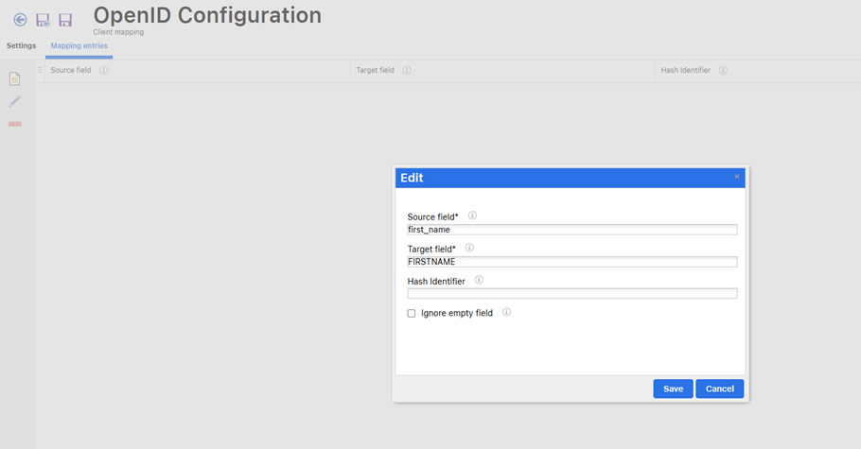Click info icon beside dialog Hash Identifier label

click(479, 280)
